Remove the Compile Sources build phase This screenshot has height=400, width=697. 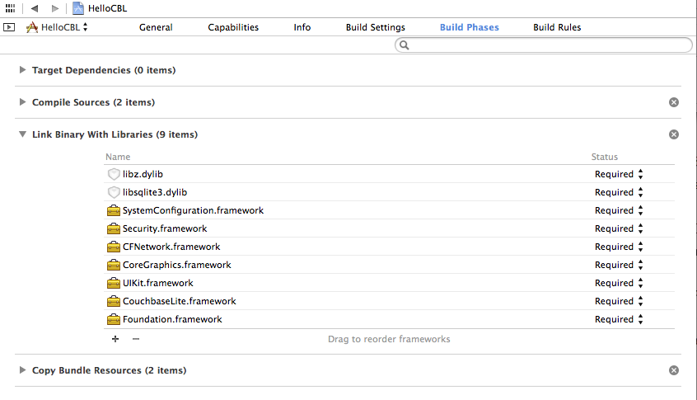673,102
